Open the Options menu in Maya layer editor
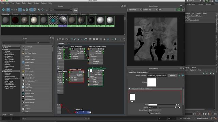Viewport: 218px width, 122px height. coord(193,70)
